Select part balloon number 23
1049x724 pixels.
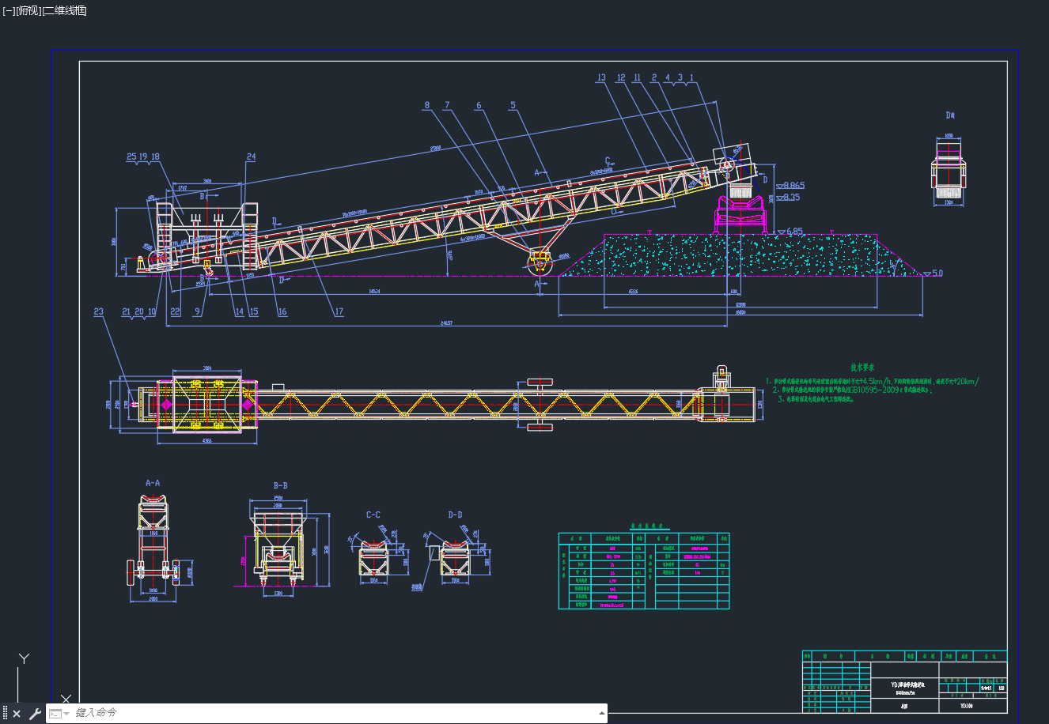(x=98, y=311)
